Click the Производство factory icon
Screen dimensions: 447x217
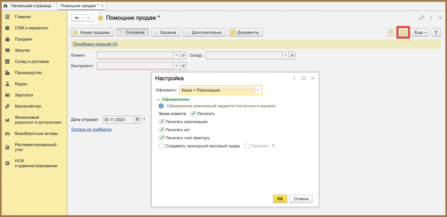tap(8, 73)
